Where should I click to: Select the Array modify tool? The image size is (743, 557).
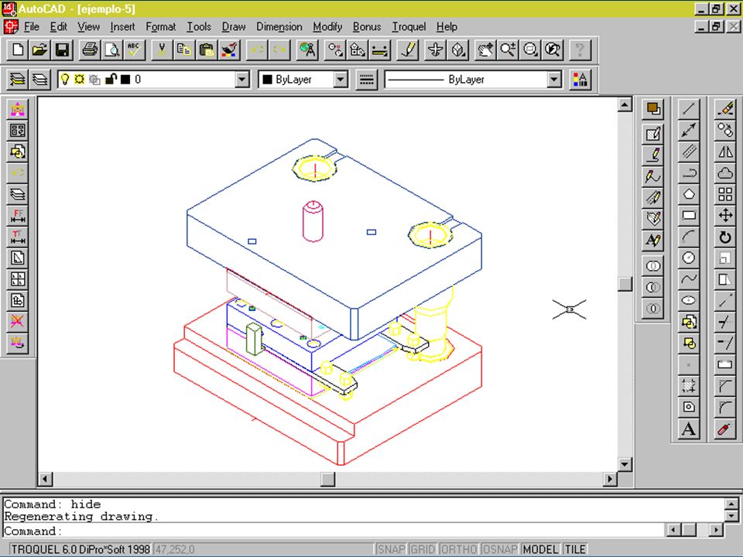coord(725,193)
